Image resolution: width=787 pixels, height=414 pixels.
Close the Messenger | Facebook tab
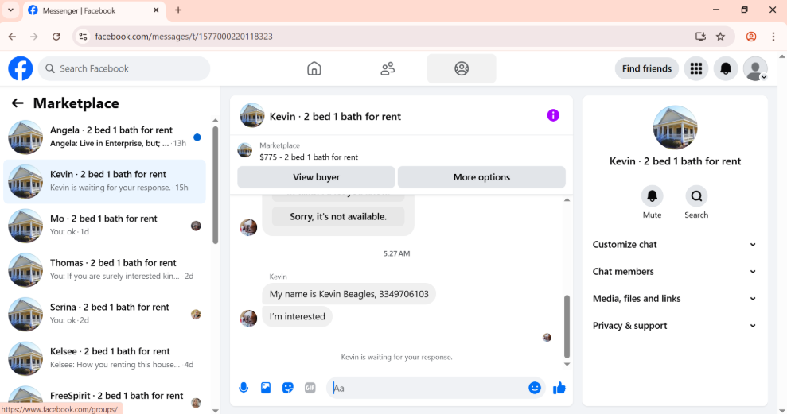(x=156, y=10)
